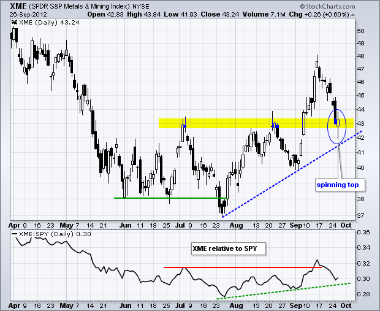Click the NYSE exchange label
The width and height of the screenshot is (380, 311).
[141, 6]
